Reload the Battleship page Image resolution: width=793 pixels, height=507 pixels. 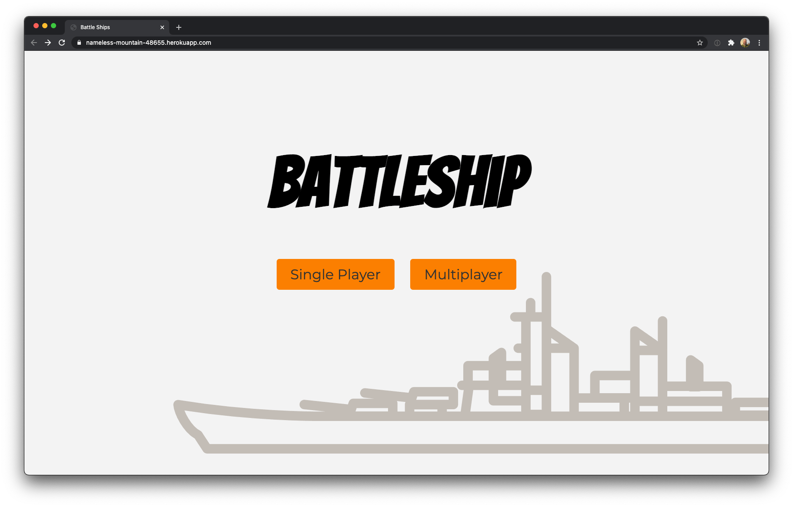(62, 43)
